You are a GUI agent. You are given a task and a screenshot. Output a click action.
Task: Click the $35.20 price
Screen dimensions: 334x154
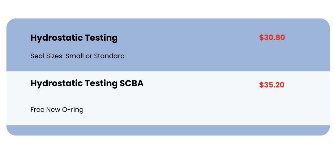coord(272,85)
